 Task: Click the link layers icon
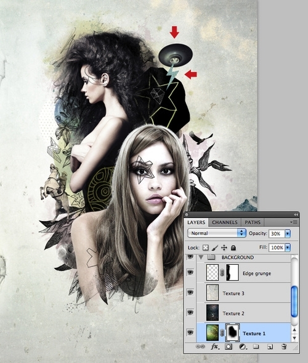(x=200, y=346)
